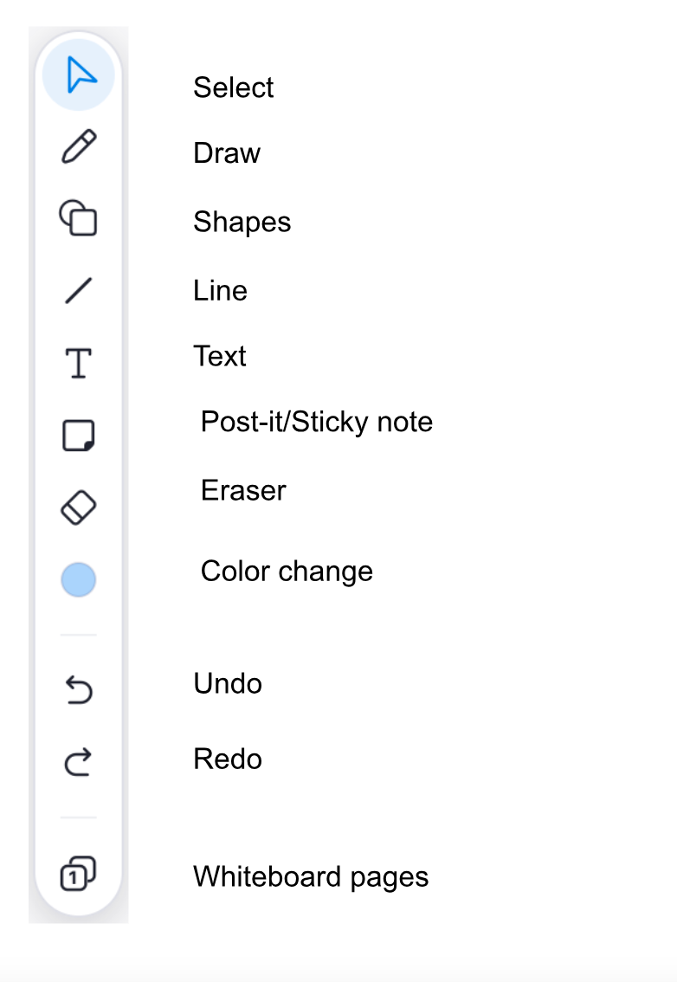Choose the pencil Draw tool icon

pos(79,146)
